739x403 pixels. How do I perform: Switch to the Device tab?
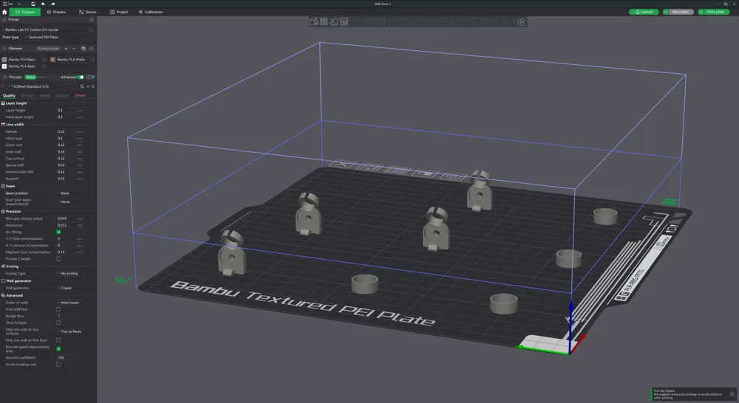[88, 12]
